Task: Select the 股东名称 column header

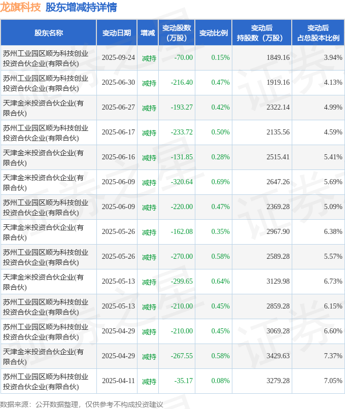Action: tap(49, 33)
